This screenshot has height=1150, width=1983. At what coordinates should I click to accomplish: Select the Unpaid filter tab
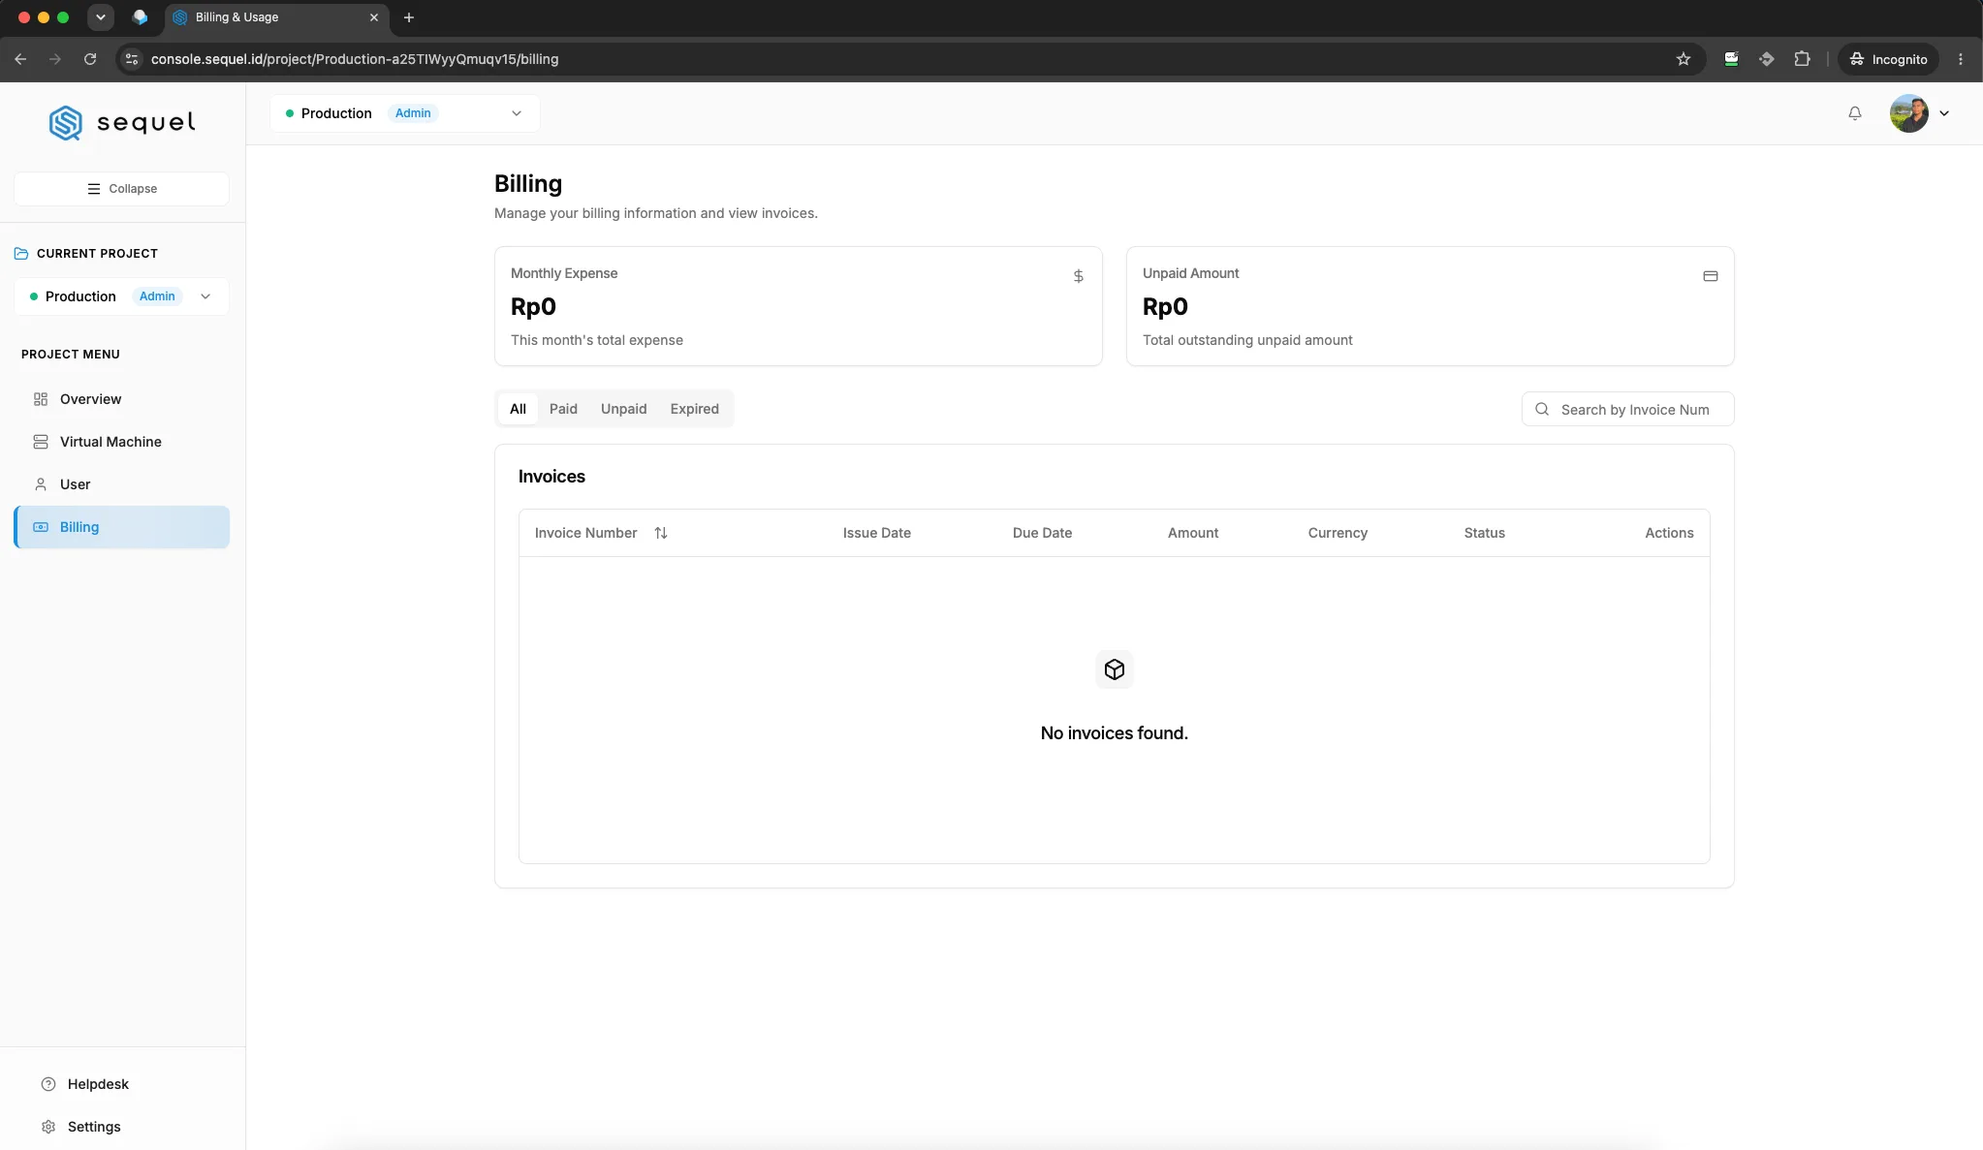pyautogui.click(x=623, y=409)
